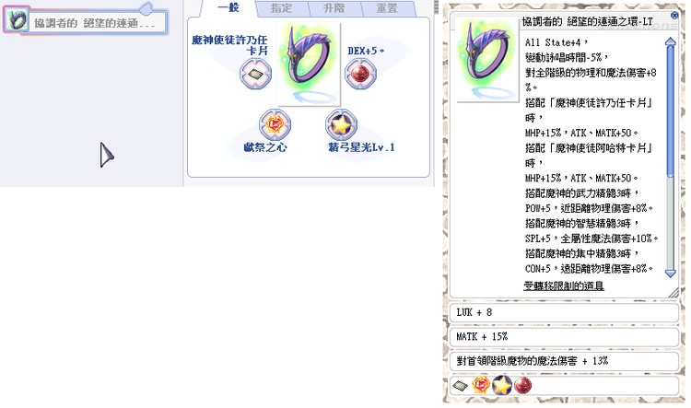
Task: Click the 獻祭之心 label
Action: point(265,147)
